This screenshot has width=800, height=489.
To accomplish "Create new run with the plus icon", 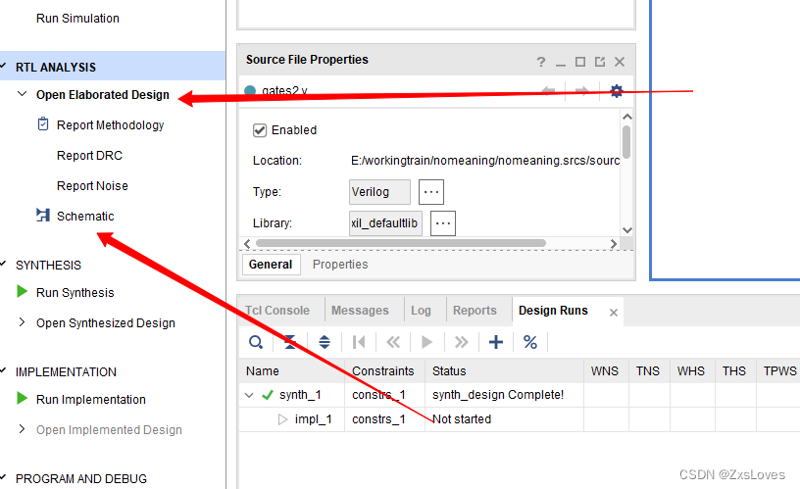I will click(496, 342).
